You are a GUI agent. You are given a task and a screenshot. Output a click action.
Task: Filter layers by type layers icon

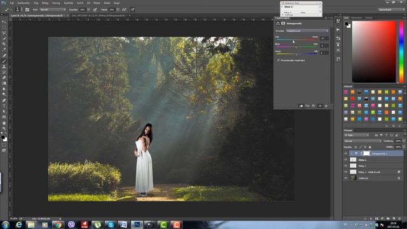click(x=387, y=135)
